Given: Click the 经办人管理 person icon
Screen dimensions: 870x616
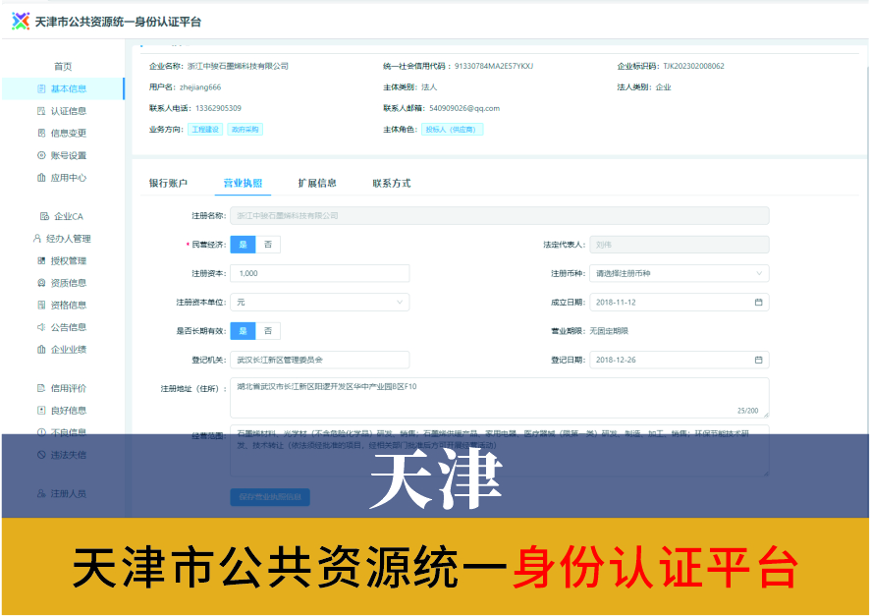Looking at the screenshot, I should tap(36, 239).
